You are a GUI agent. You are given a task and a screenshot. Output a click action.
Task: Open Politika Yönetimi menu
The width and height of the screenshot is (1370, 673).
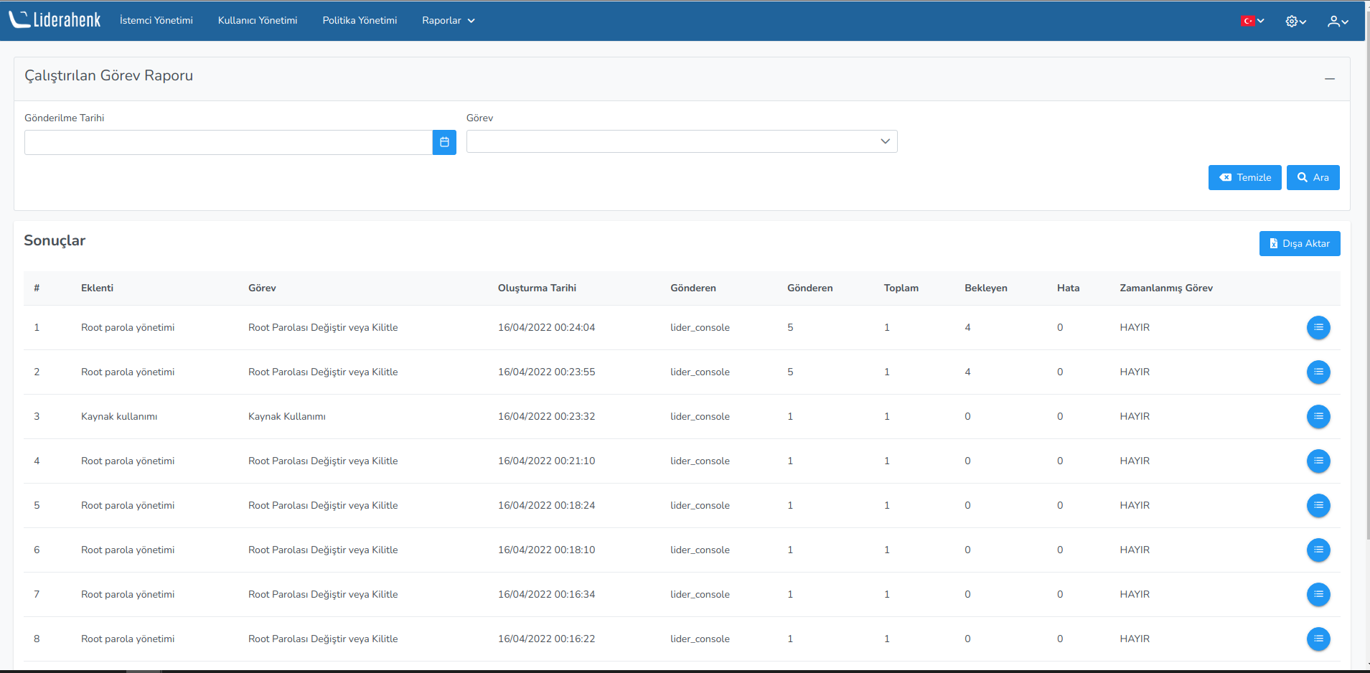(x=360, y=20)
